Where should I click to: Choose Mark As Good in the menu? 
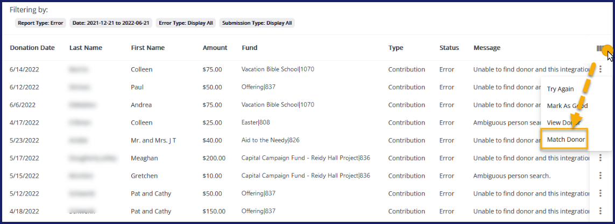point(567,106)
